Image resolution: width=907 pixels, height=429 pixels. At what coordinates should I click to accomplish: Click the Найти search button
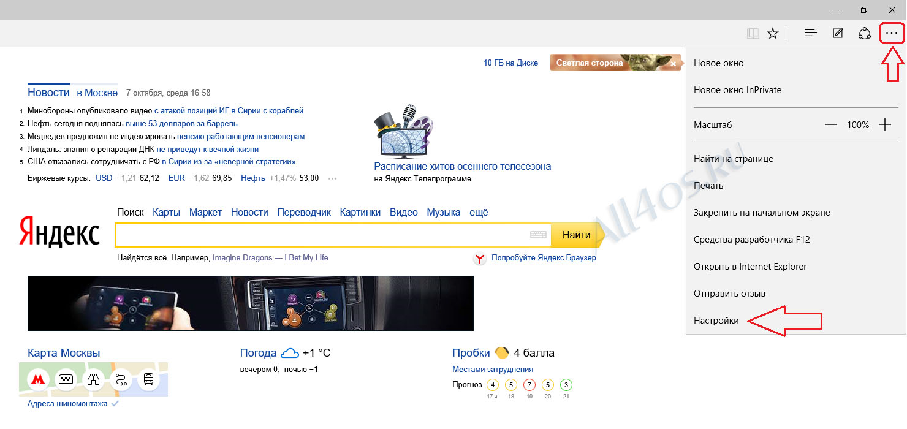point(576,235)
